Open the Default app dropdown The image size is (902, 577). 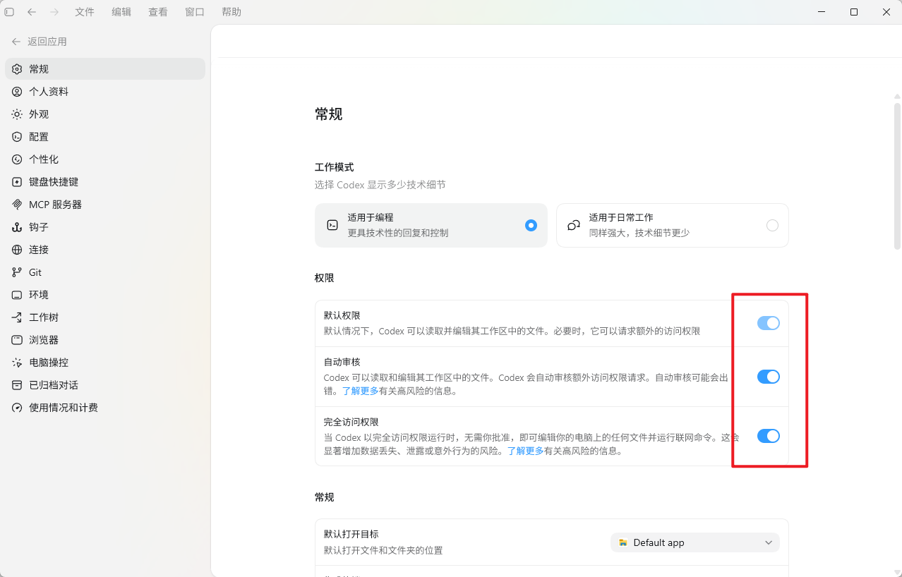(695, 542)
